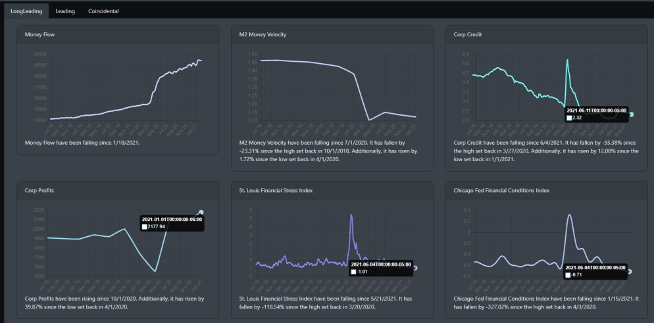Open the Coincidental tab
This screenshot has width=654, height=323.
pyautogui.click(x=103, y=11)
